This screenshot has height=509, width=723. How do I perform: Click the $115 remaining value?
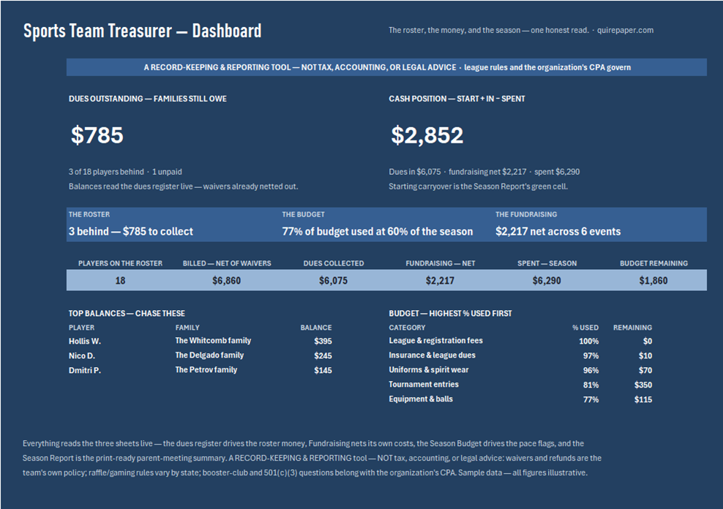[x=643, y=400]
